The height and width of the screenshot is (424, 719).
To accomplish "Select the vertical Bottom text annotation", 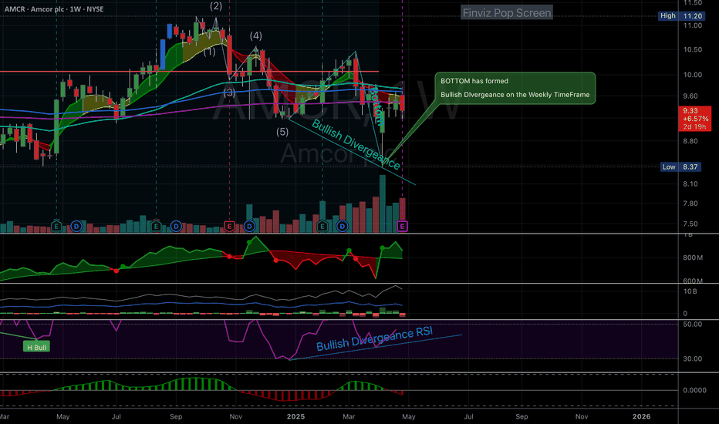I will pyautogui.click(x=376, y=106).
